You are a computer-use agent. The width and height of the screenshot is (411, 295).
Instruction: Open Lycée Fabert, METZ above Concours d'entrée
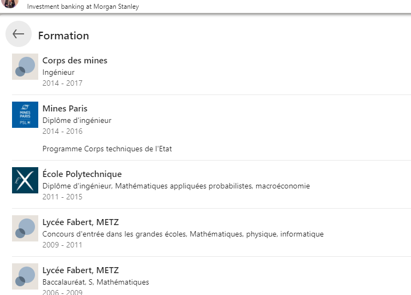click(81, 222)
